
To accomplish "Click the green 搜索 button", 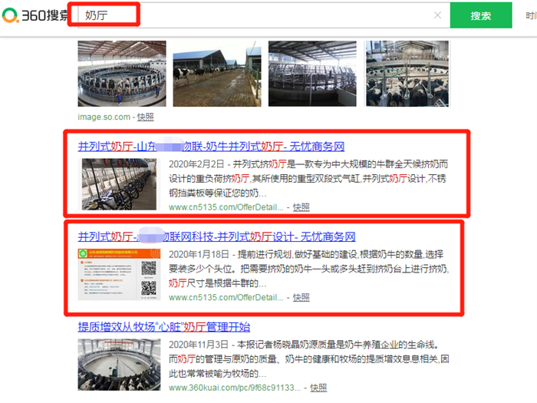I will point(481,15).
